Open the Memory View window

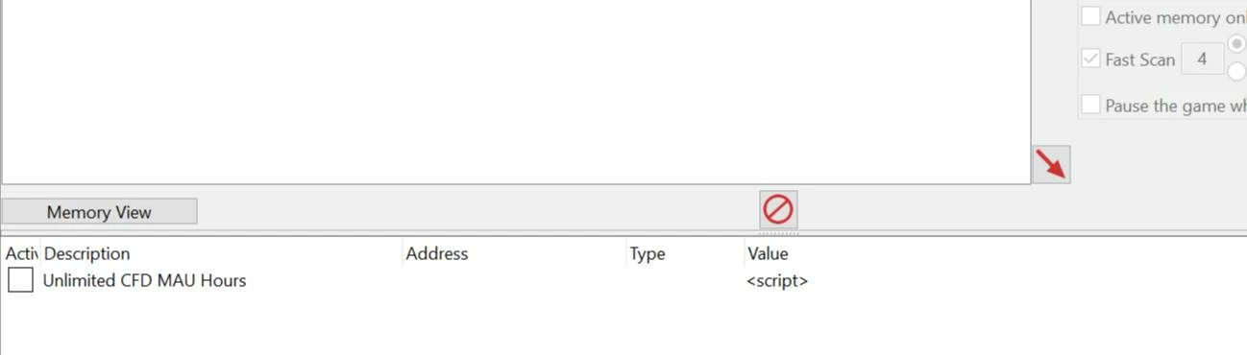coord(99,212)
